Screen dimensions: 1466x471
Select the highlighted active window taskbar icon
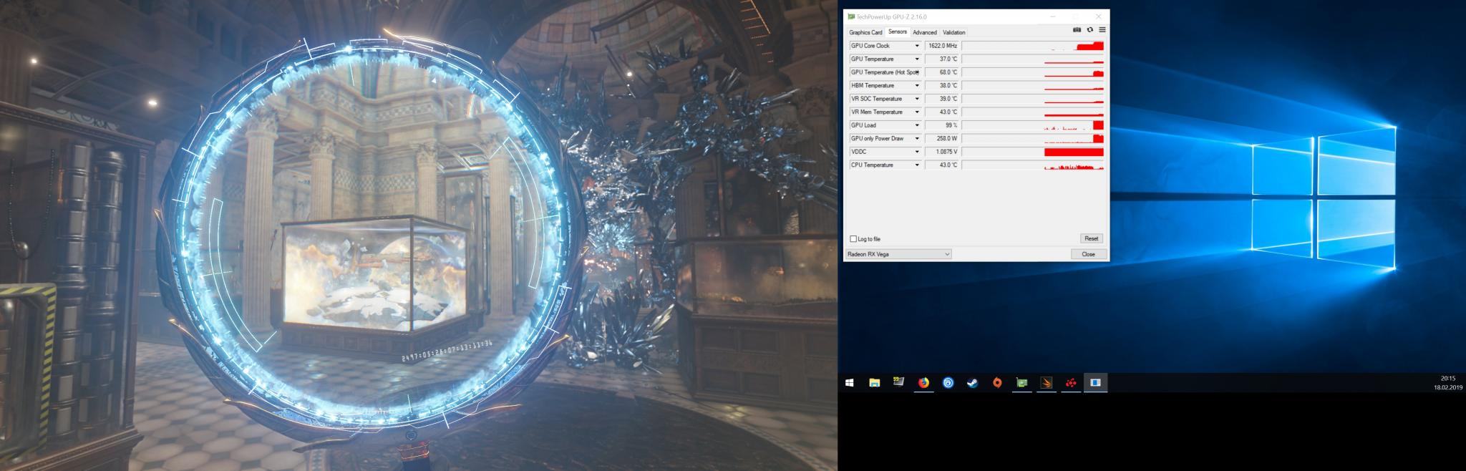tap(1095, 383)
